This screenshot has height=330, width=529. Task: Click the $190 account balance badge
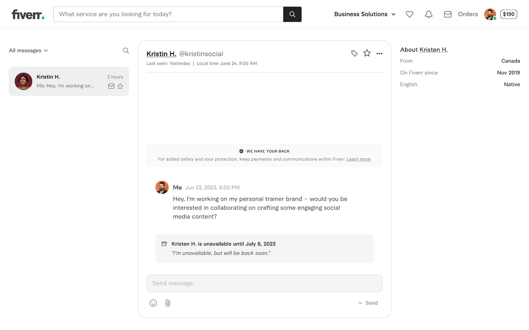[509, 14]
